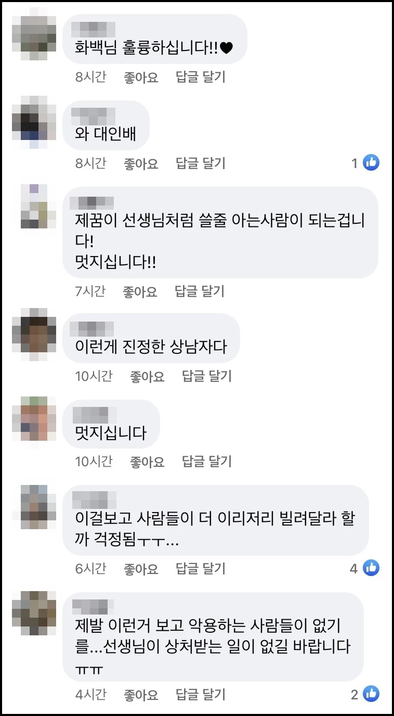Reply to '와 대인배' via 답글 달기
The width and height of the screenshot is (394, 716).
click(201, 163)
